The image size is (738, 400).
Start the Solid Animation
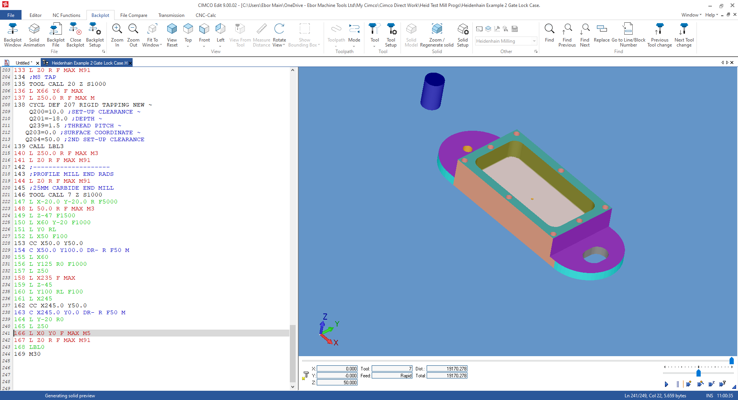[x=34, y=35]
